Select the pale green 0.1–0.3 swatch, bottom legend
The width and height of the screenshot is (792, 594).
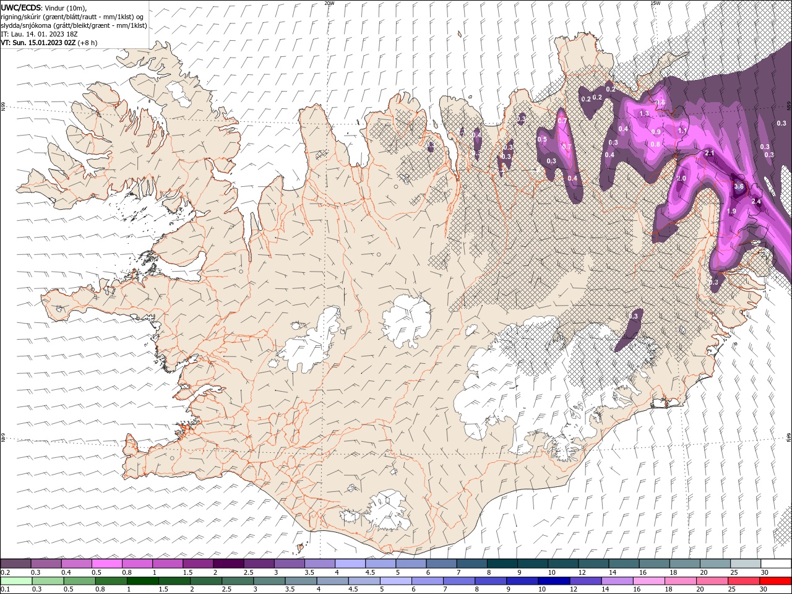[x=17, y=580]
